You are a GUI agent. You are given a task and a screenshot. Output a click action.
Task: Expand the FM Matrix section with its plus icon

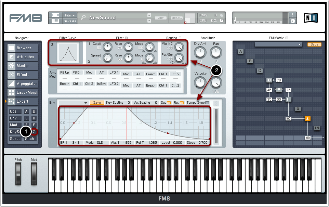[x=287, y=38]
